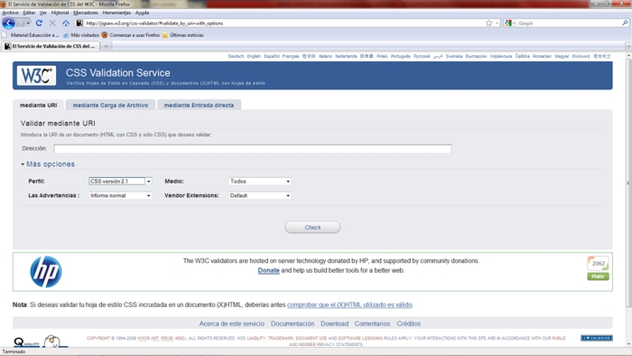
Task: Switch language to Nederlands
Action: [x=346, y=56]
